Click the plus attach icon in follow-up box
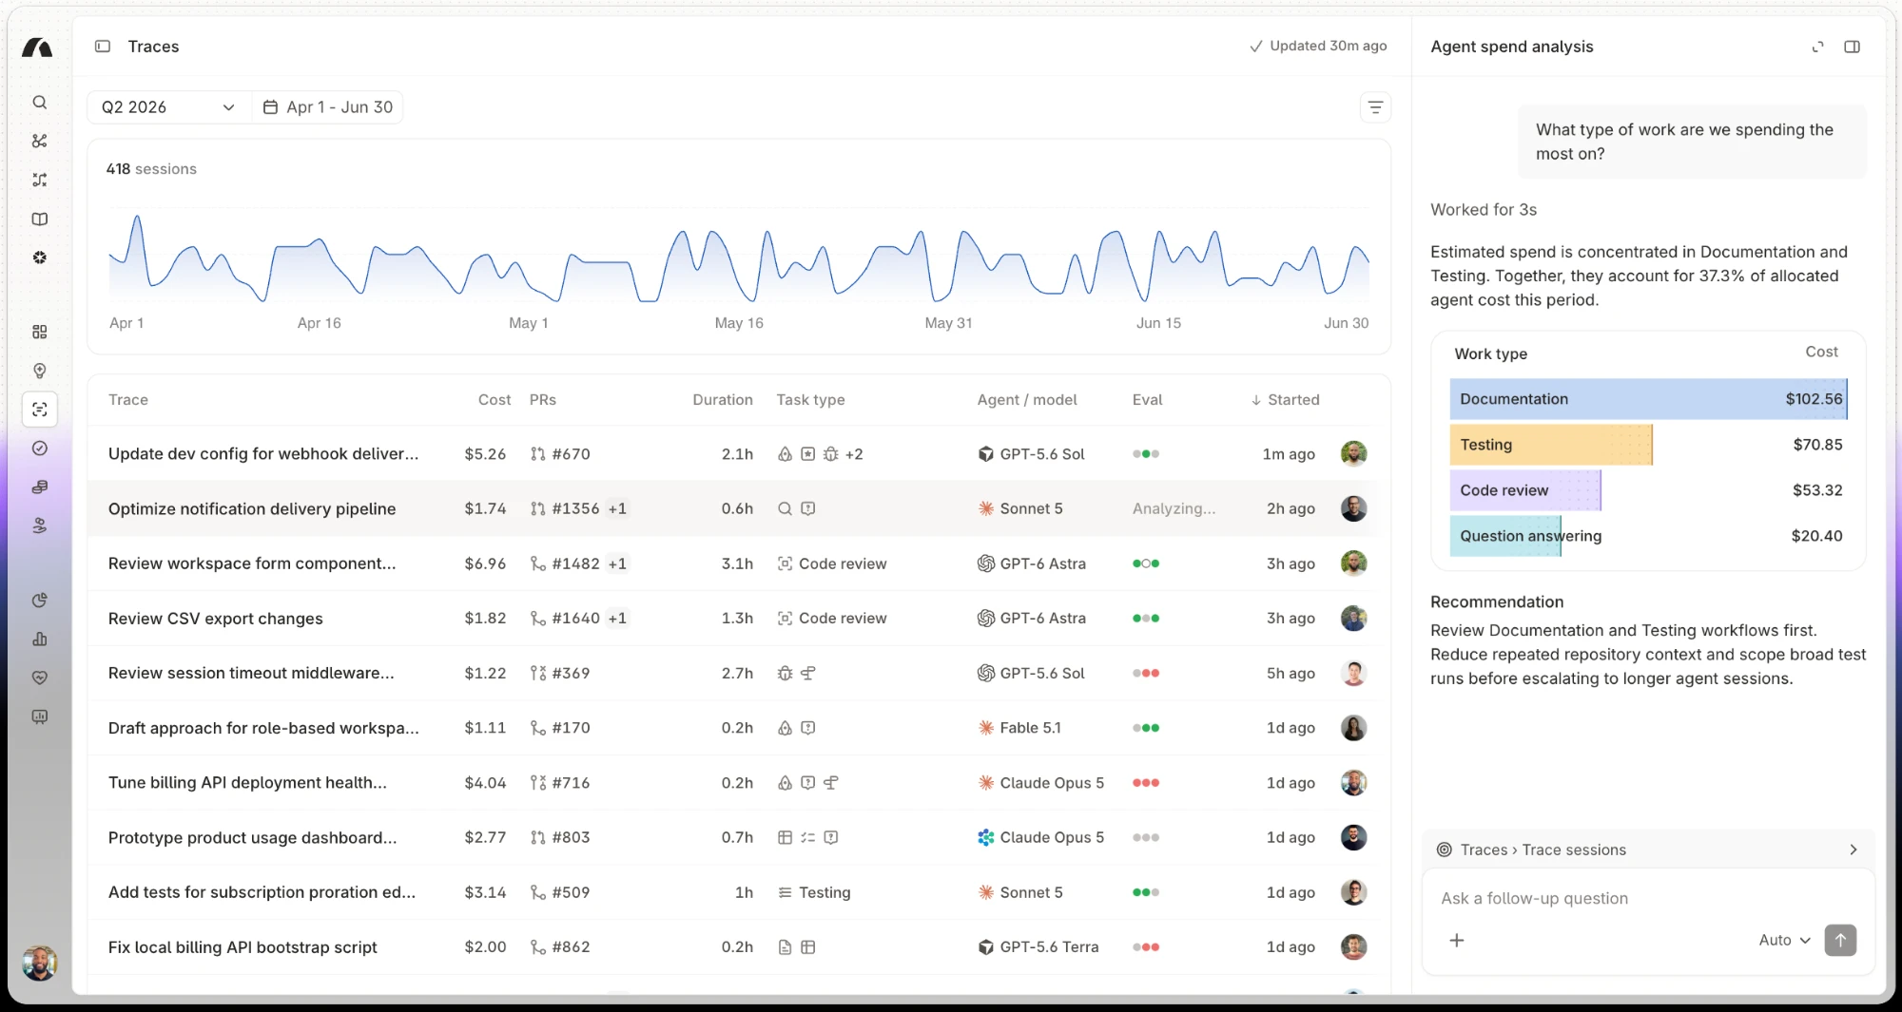Screen dimensions: 1902x1012 click(x=1456, y=940)
